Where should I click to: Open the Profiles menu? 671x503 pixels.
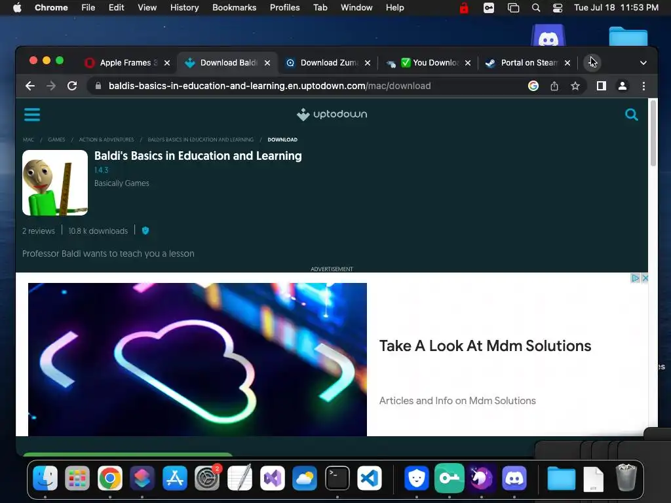(284, 8)
